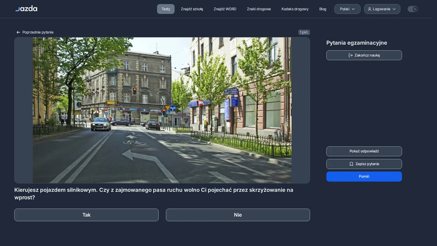Click the moon icon on theme switch
Image resolution: width=437 pixels, height=246 pixels.
[415, 9]
